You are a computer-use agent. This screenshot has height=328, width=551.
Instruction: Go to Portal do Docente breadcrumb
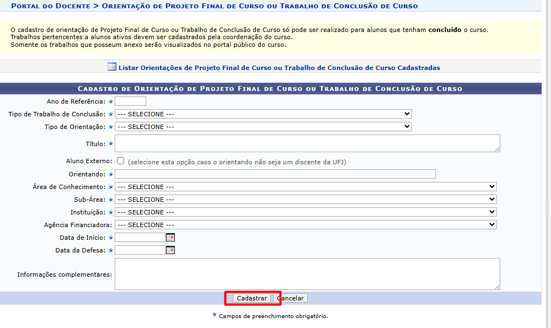tap(51, 6)
